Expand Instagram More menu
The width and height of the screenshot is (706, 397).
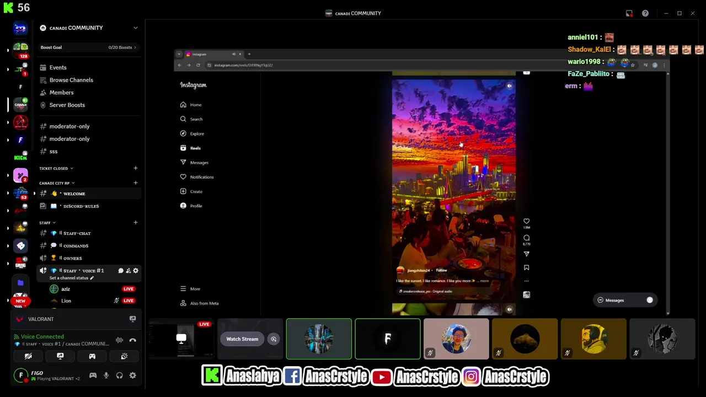[x=190, y=289]
